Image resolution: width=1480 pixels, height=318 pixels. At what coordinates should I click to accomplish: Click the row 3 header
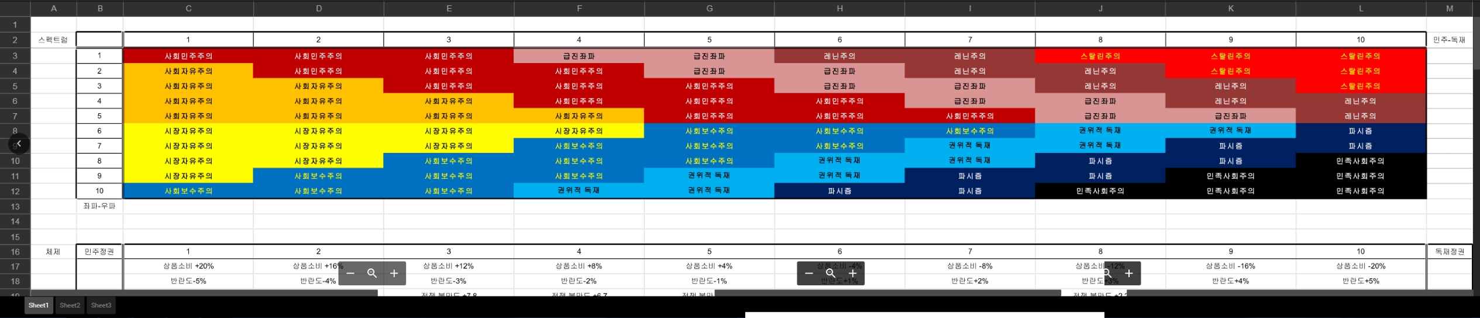[15, 56]
